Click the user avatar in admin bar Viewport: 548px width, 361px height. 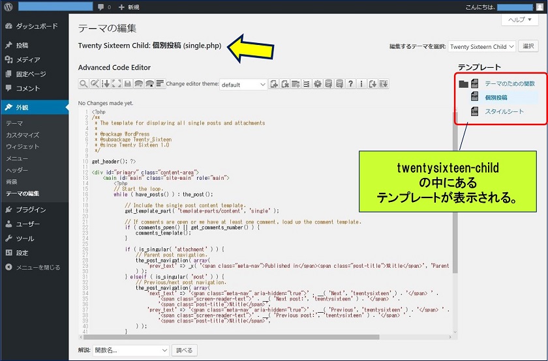540,7
